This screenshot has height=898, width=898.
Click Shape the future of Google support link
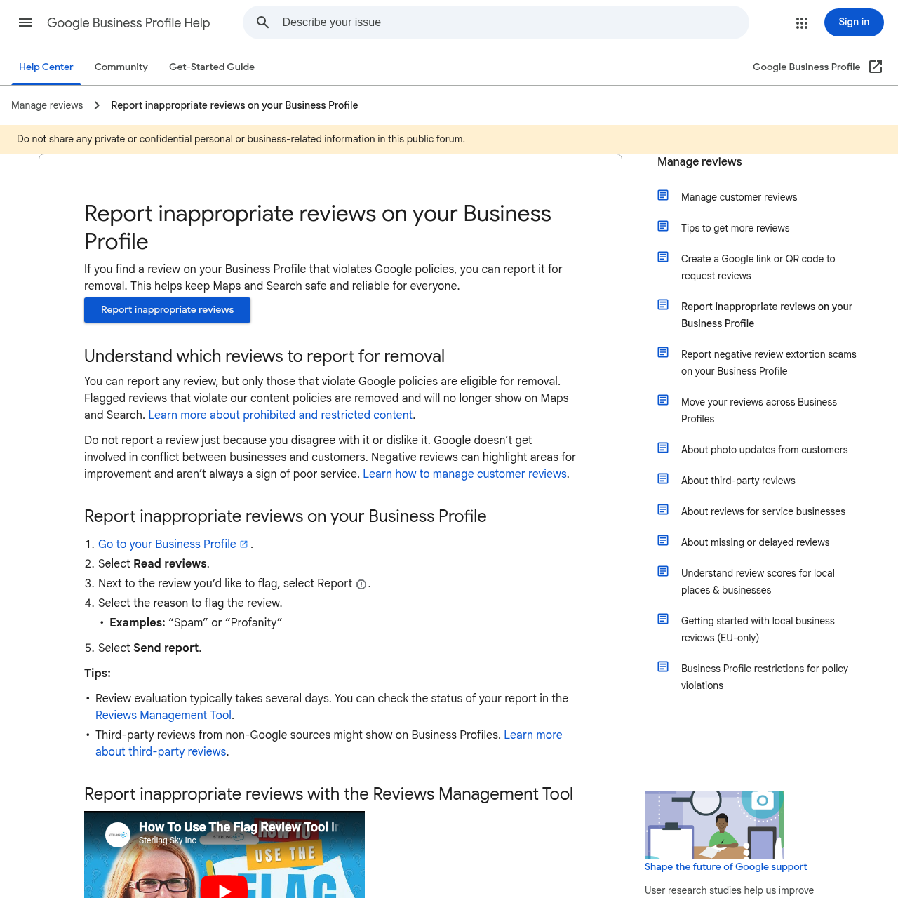click(725, 866)
